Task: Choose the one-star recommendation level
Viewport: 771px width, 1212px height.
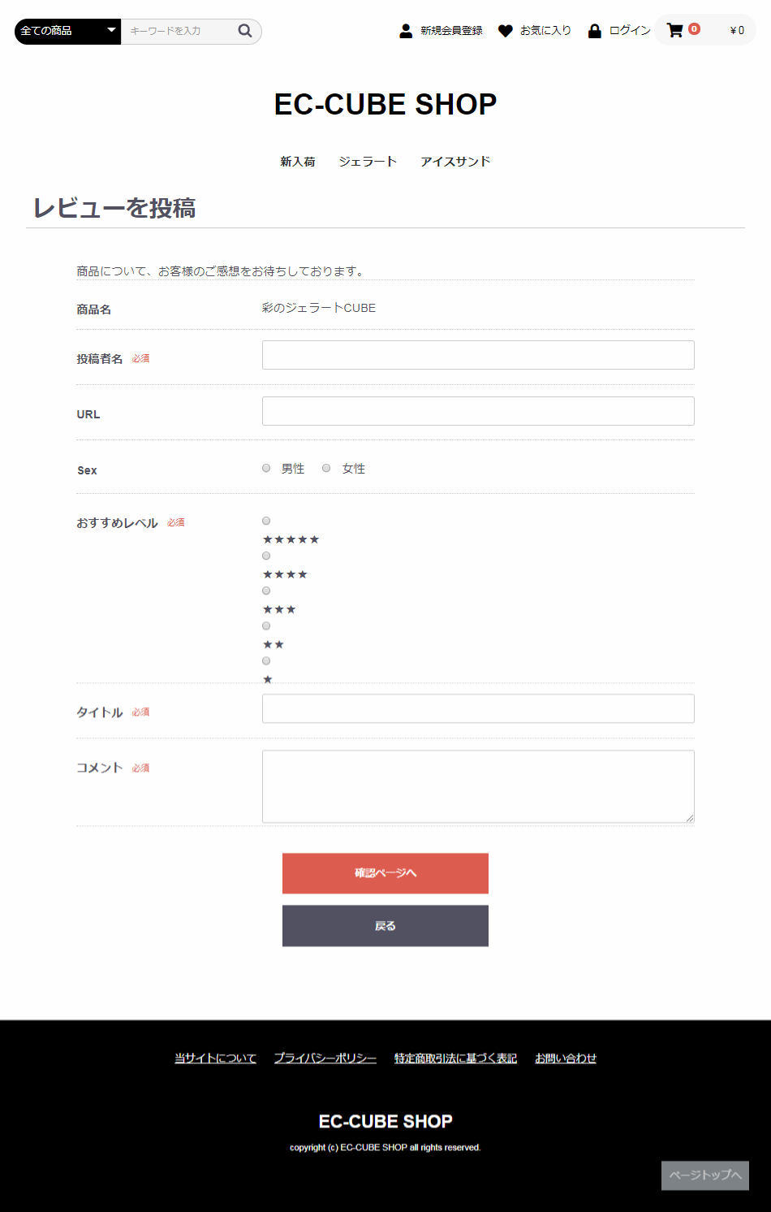Action: point(266,660)
